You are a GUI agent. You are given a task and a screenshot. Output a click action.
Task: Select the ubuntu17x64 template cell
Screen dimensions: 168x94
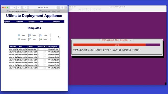click(14, 63)
